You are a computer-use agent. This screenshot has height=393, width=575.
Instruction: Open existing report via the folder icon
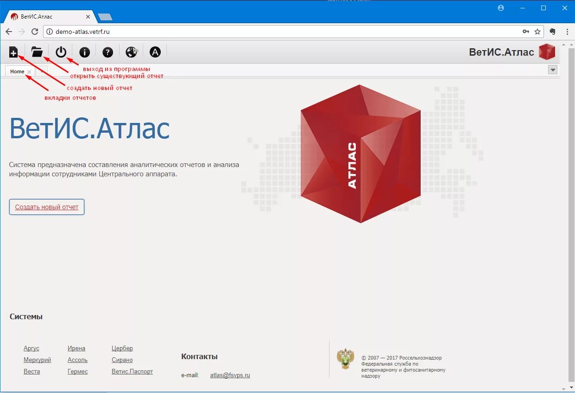(37, 52)
